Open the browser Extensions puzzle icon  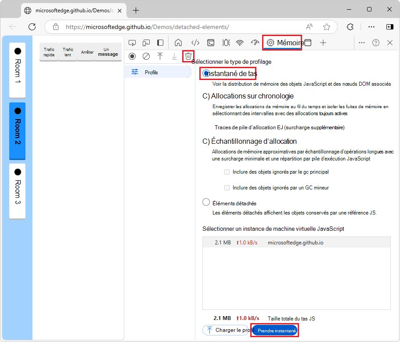click(350, 27)
